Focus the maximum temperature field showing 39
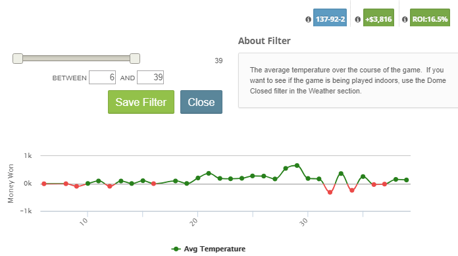Image resolution: width=458 pixels, height=256 pixels. [151, 78]
